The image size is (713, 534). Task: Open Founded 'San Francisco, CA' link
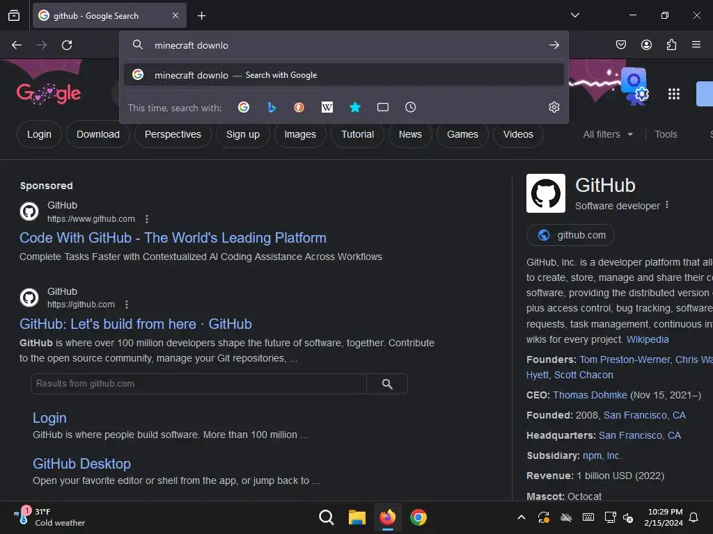[644, 416]
